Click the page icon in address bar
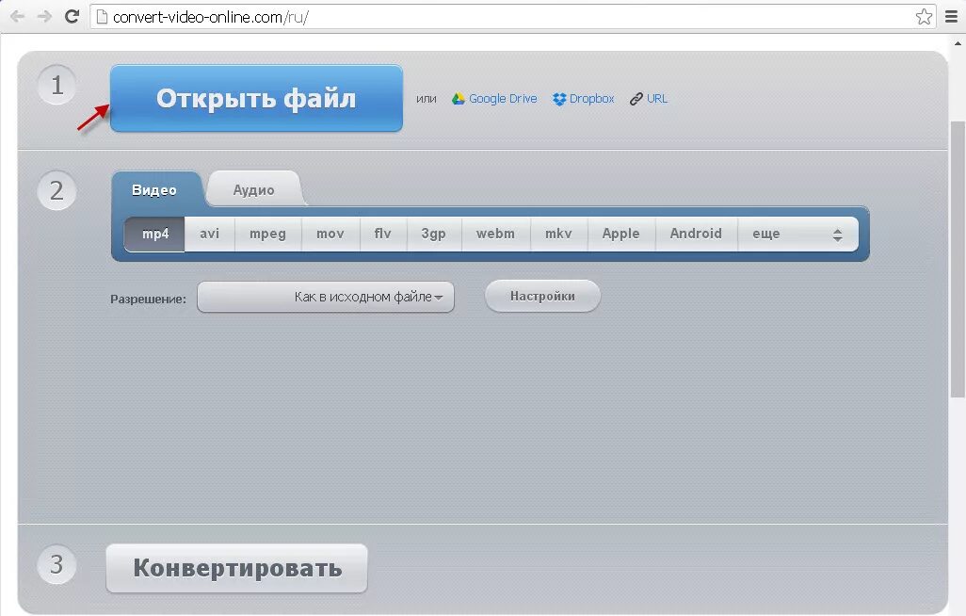 [x=103, y=17]
